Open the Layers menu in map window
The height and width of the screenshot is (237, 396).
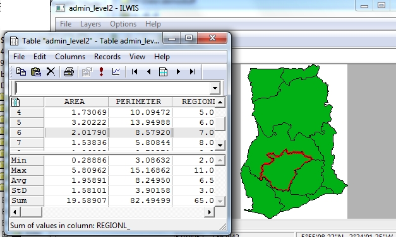(x=90, y=24)
